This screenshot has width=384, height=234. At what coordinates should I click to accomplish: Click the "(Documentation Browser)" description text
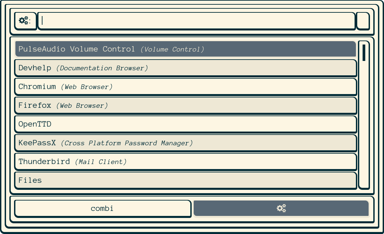[102, 68]
